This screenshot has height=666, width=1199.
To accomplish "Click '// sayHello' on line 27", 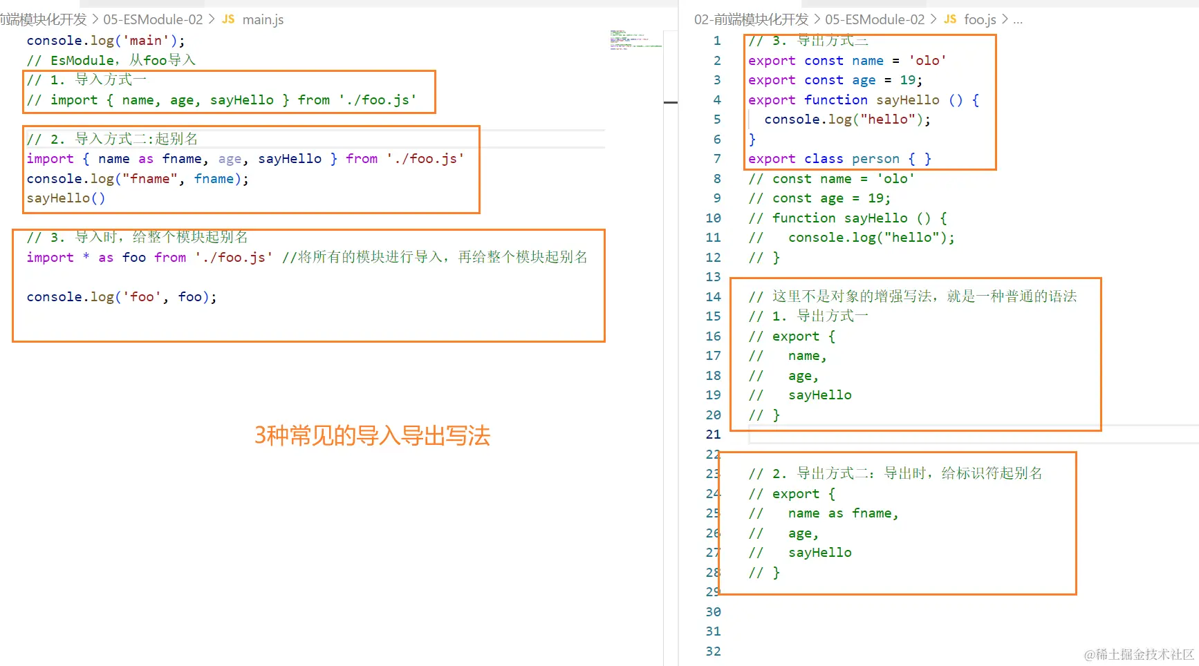I will [x=800, y=552].
